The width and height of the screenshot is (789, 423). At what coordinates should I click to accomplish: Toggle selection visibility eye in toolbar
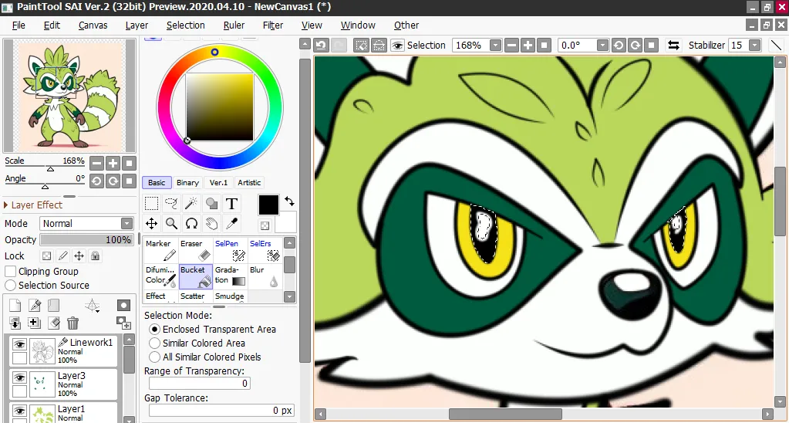(397, 46)
